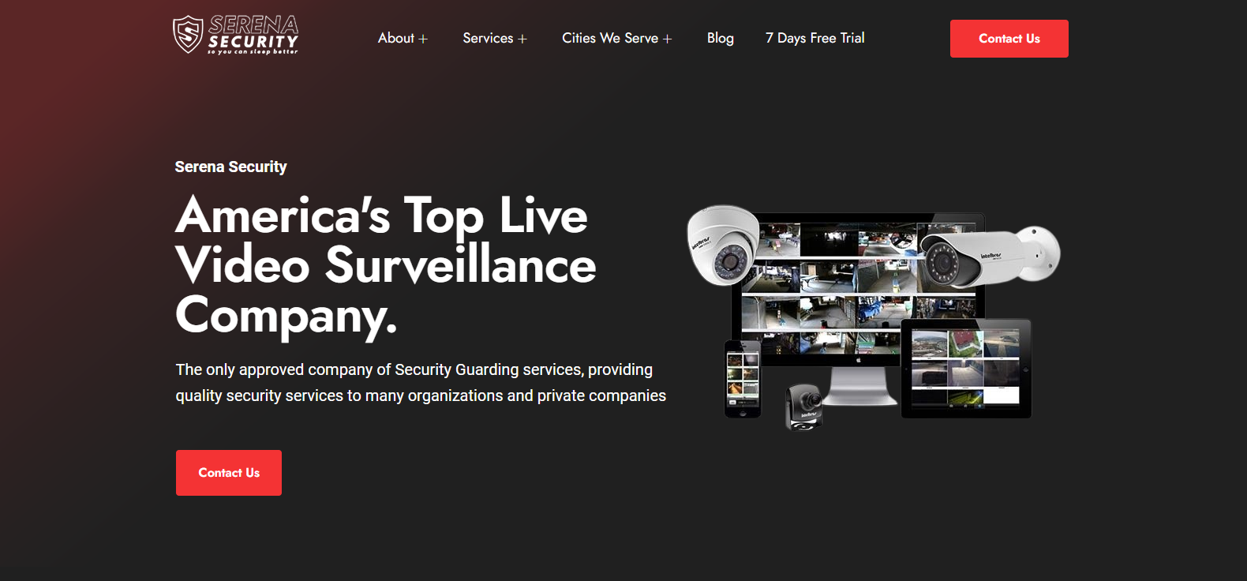This screenshot has height=581, width=1247.
Task: Open the 7 Days Free Trial link
Action: pos(815,38)
